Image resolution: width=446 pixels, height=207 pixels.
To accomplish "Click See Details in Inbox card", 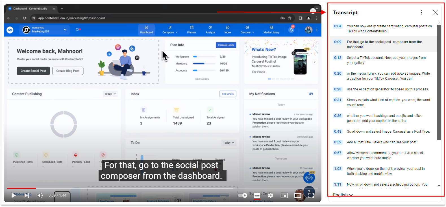I will (228, 94).
